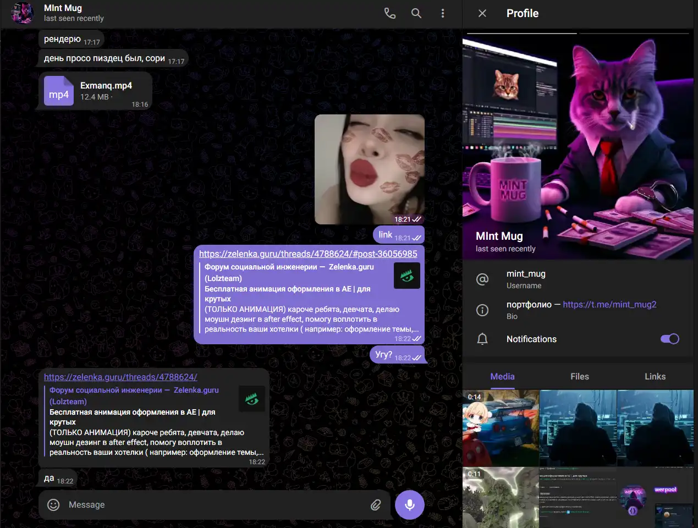The image size is (698, 528).
Task: Open the received zelenka.guru/threads/4788624 link
Action: tap(120, 377)
